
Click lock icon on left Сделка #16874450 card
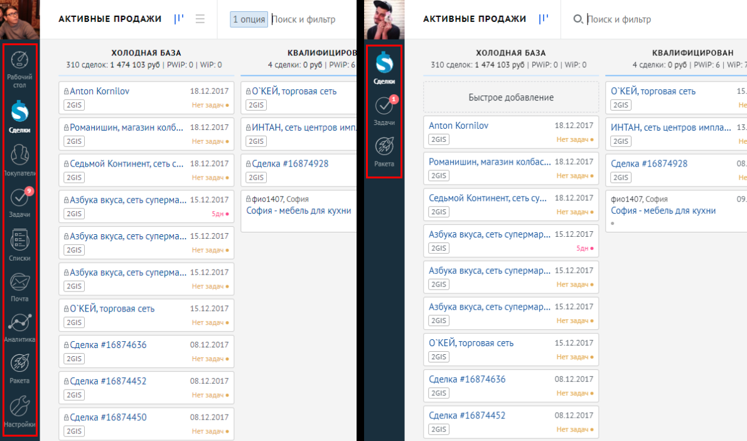click(66, 417)
